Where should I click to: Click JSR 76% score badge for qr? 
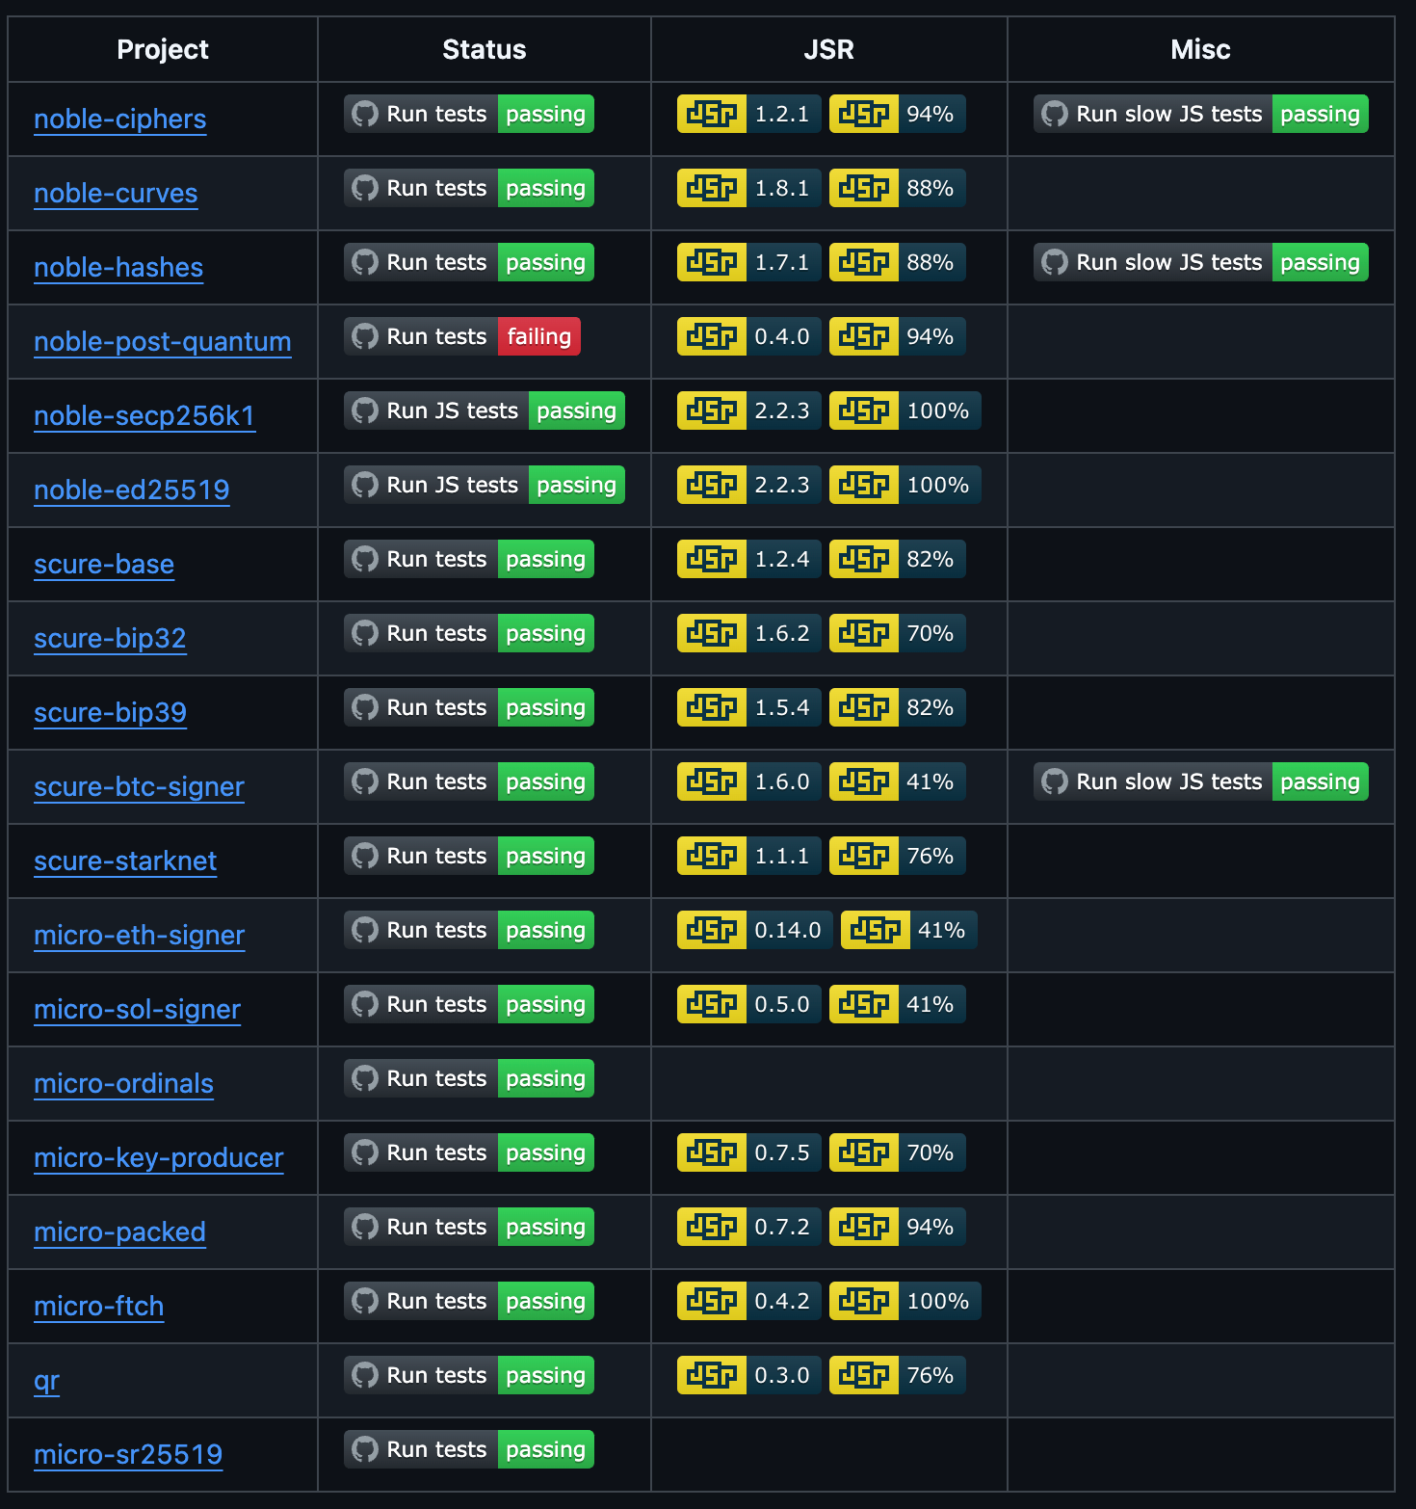pos(898,1375)
